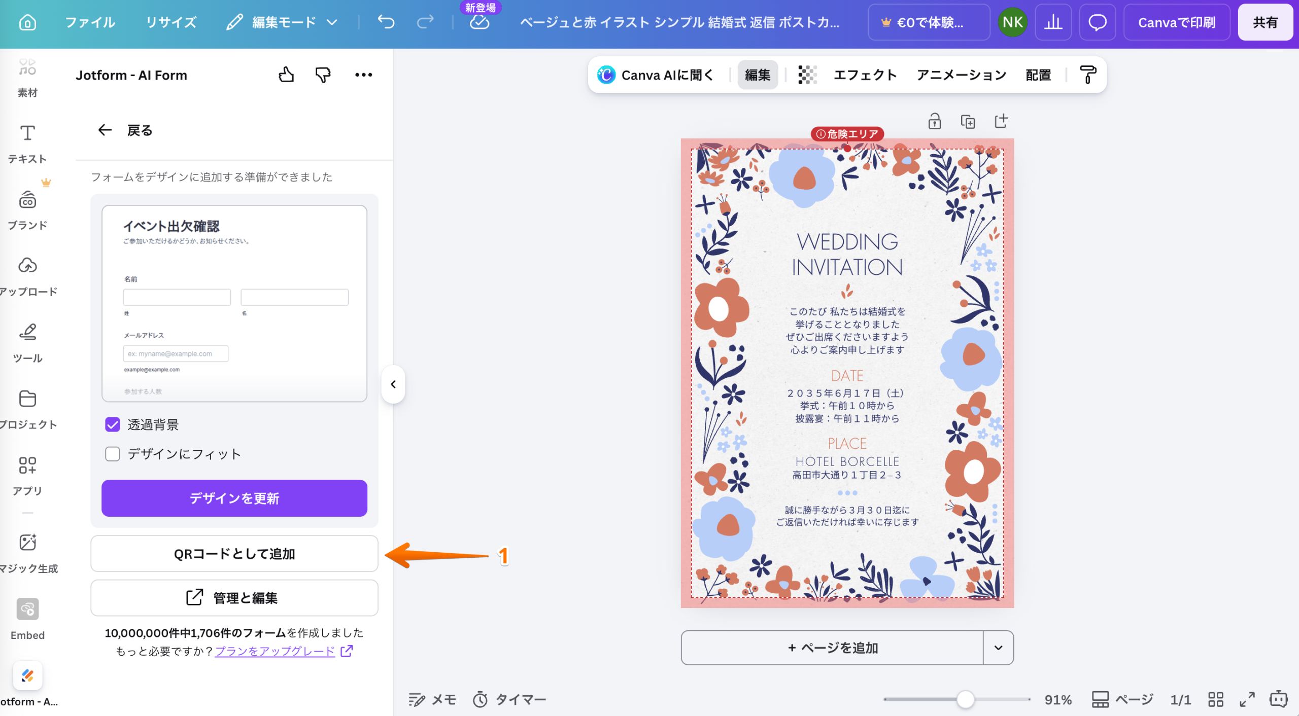Open the ブランド panel

pos(27,210)
